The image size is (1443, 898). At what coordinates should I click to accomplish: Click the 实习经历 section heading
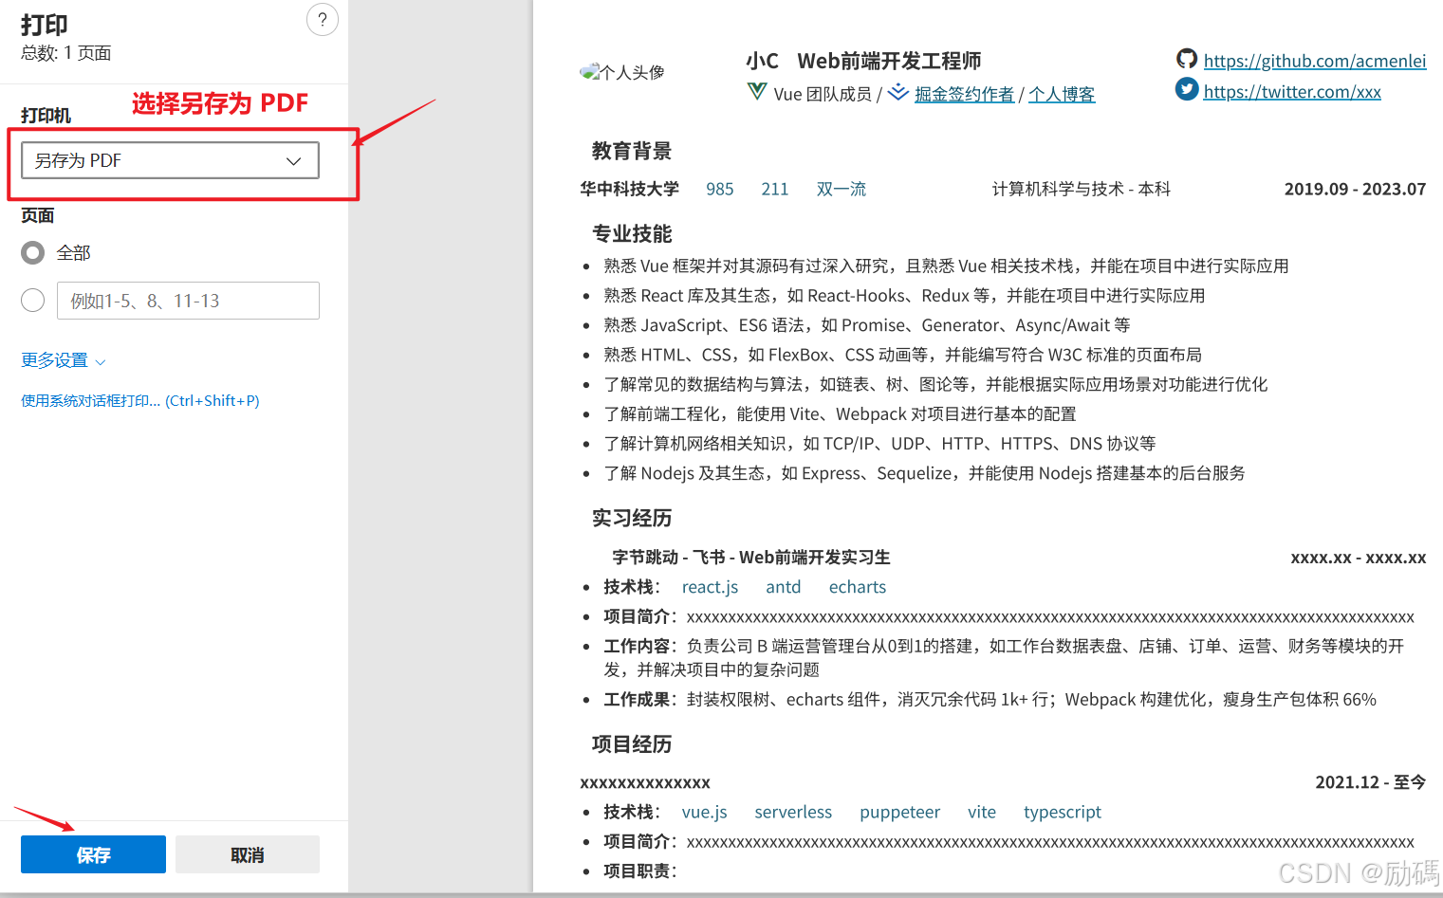632,518
